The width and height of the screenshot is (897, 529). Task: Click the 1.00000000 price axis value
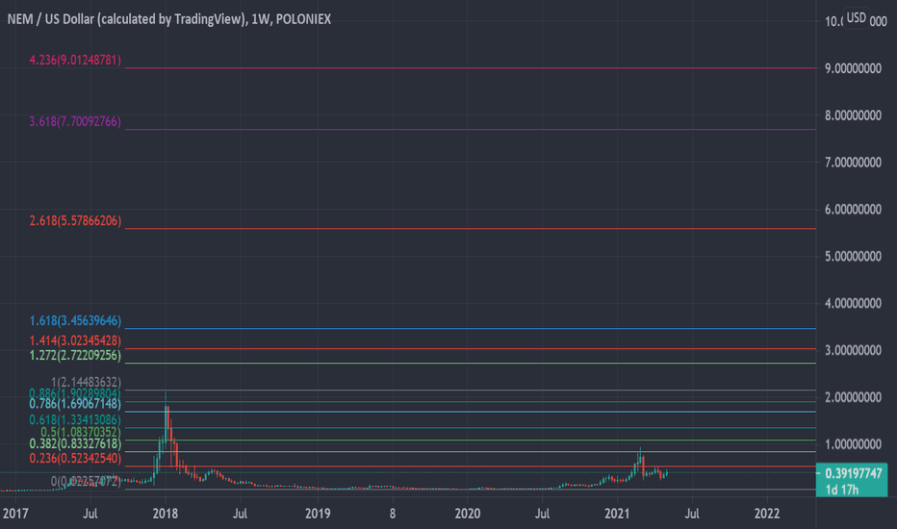point(853,443)
